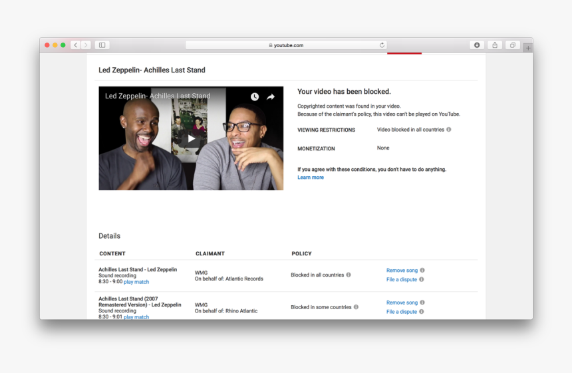The height and width of the screenshot is (373, 572).
Task: Click 'Achilles Last Stand - Led Zeppelin' content title
Action: click(x=138, y=269)
